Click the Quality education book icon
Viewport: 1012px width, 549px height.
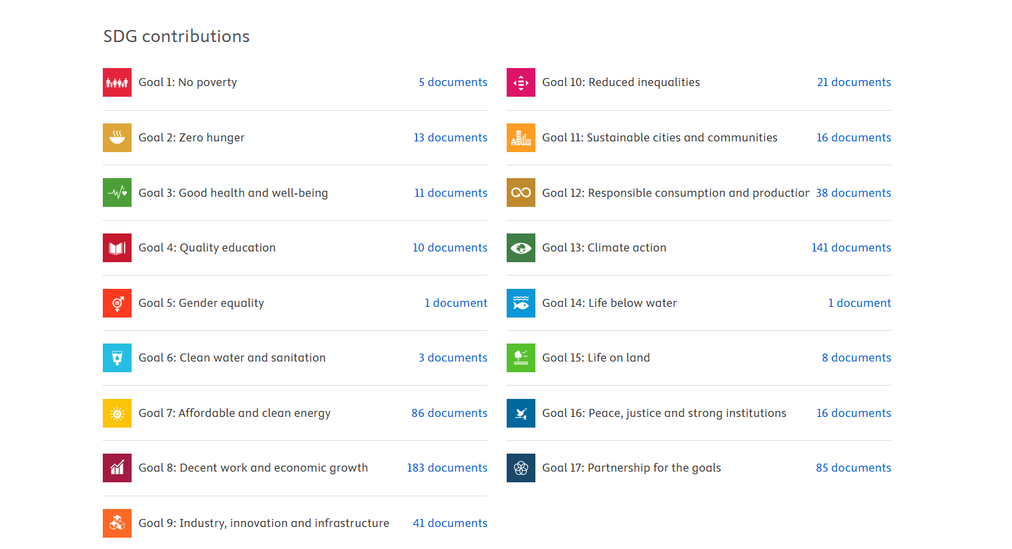pos(117,247)
